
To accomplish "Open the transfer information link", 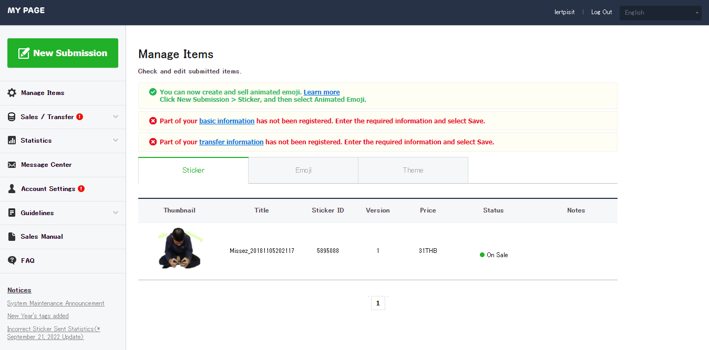I will tap(231, 142).
